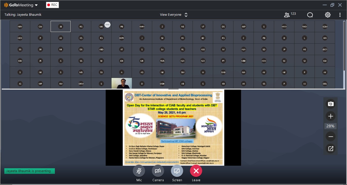The height and width of the screenshot is (185, 347).
Task: Open the ellipsis options on the MK tile
Action: (107, 25)
